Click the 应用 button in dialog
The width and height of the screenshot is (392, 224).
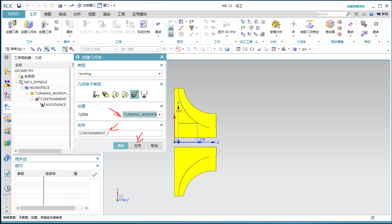(138, 145)
